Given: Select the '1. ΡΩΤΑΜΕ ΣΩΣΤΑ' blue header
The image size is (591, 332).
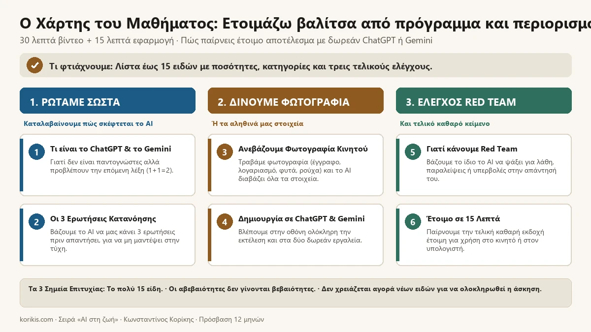Looking at the screenshot, I should pyautogui.click(x=107, y=101).
